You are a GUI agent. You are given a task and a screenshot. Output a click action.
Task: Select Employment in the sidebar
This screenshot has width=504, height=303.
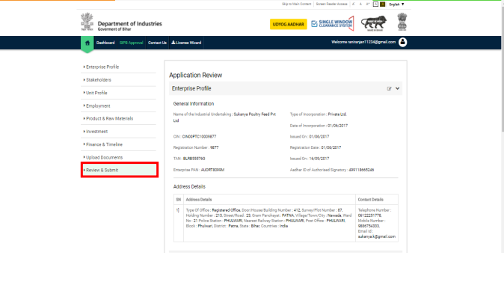point(118,105)
